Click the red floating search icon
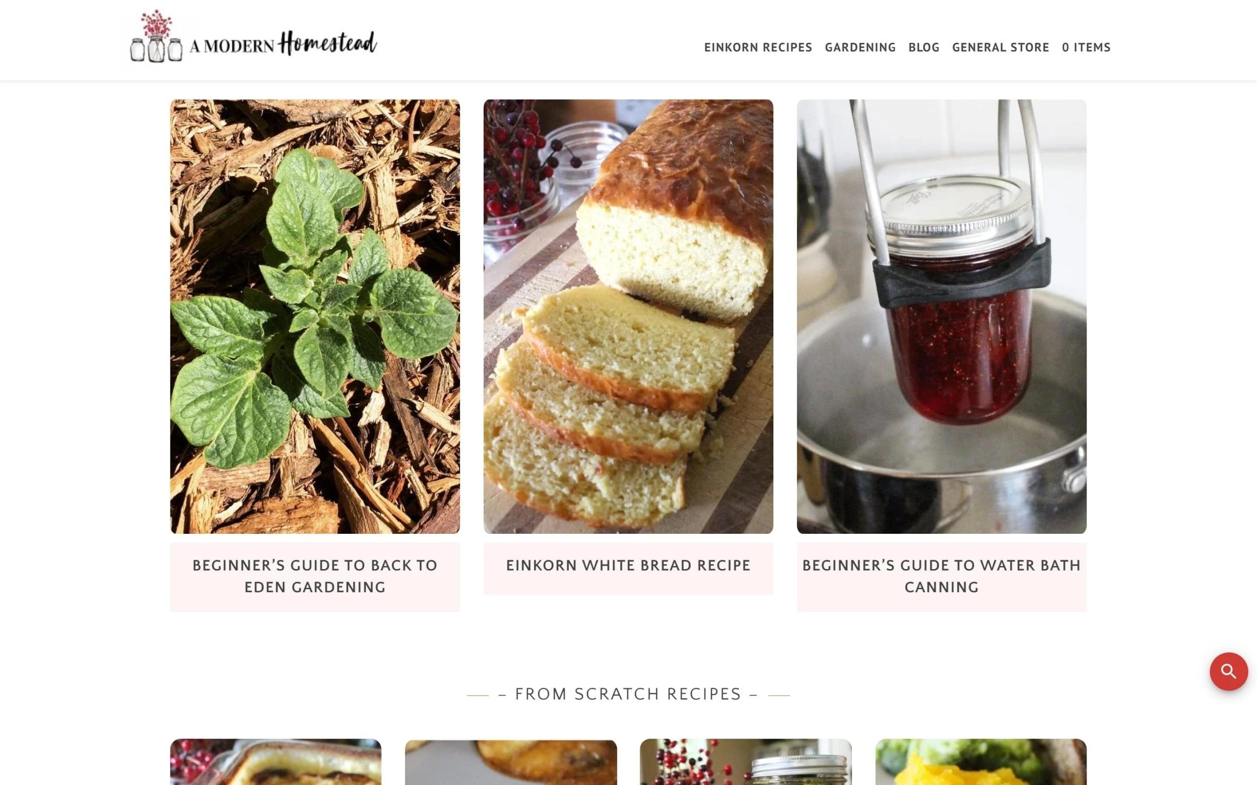This screenshot has height=785, width=1257. (1229, 671)
